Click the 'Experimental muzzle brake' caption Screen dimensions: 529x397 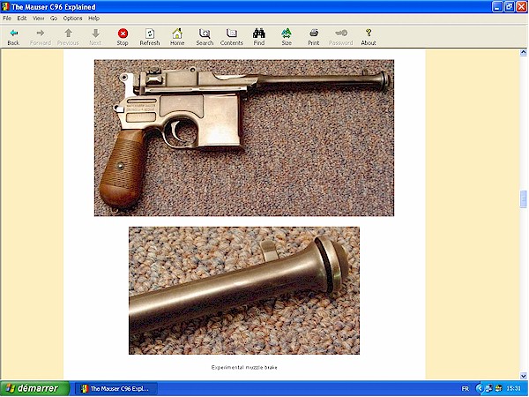(244, 367)
